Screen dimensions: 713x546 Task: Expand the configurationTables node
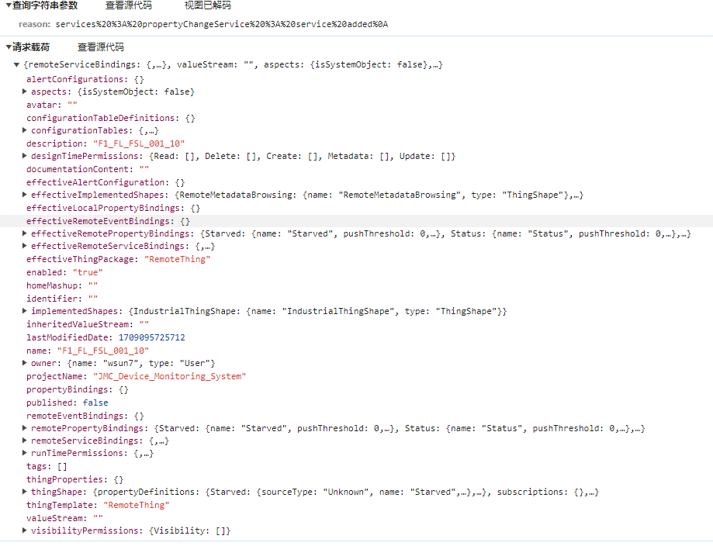click(25, 130)
